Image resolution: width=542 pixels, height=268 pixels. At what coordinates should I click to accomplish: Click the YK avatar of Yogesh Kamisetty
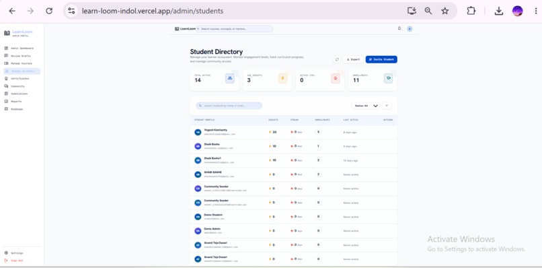click(198, 132)
